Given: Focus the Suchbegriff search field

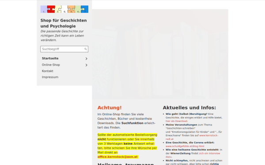Looking at the screenshot, I should coord(64,49).
